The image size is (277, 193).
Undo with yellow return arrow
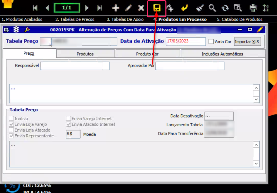tap(184, 8)
